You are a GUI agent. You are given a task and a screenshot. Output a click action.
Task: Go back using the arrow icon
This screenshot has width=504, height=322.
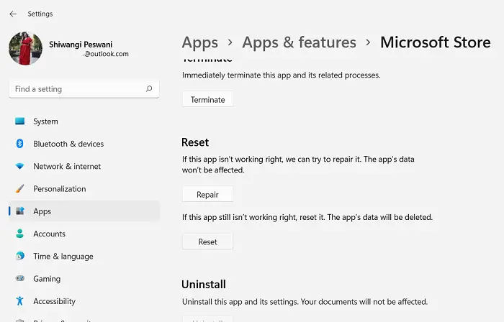coord(13,14)
